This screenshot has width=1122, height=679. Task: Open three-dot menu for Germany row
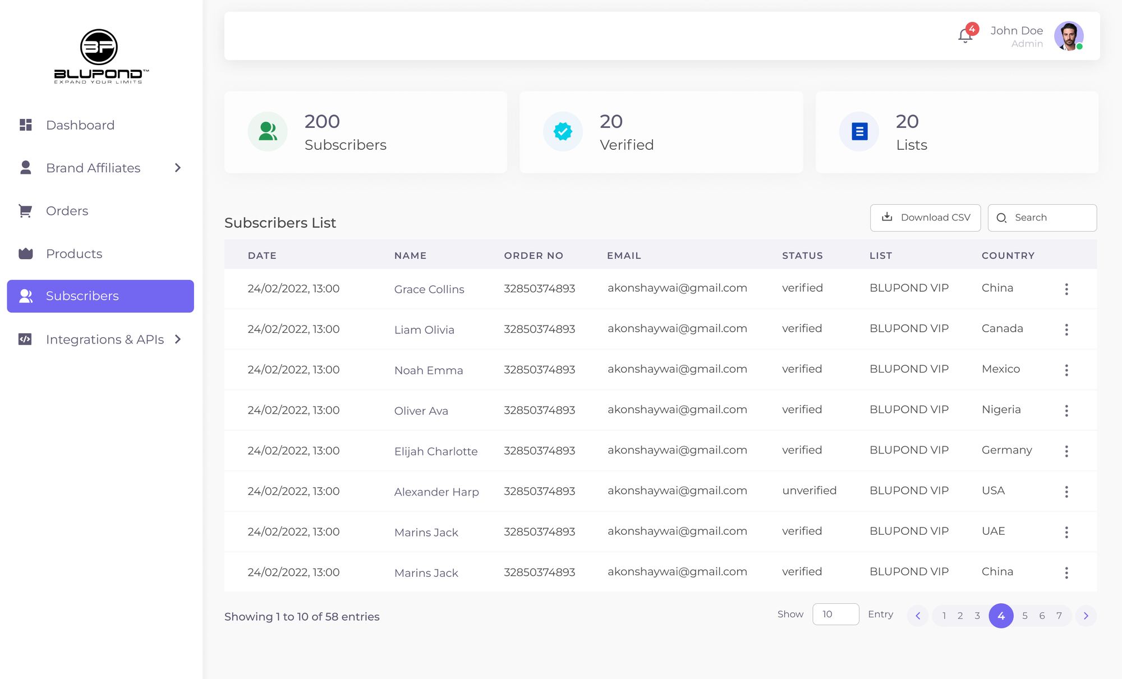click(x=1066, y=451)
